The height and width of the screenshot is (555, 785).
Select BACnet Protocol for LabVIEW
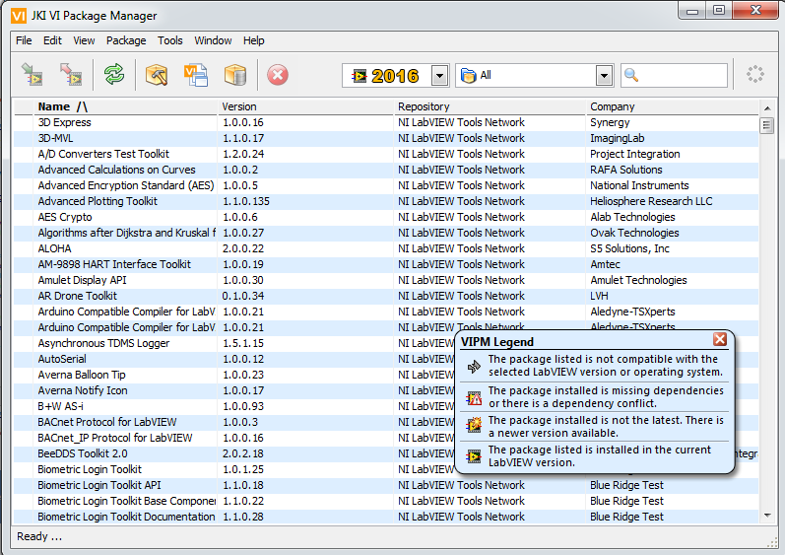pyautogui.click(x=107, y=422)
